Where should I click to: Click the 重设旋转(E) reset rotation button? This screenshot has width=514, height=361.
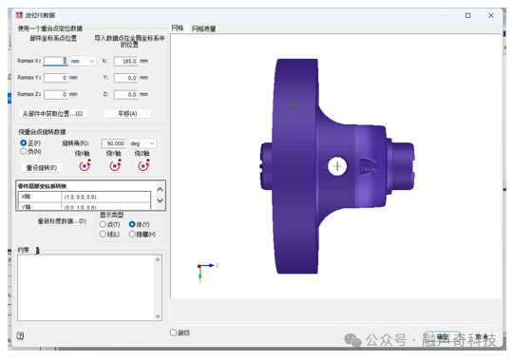pyautogui.click(x=41, y=167)
